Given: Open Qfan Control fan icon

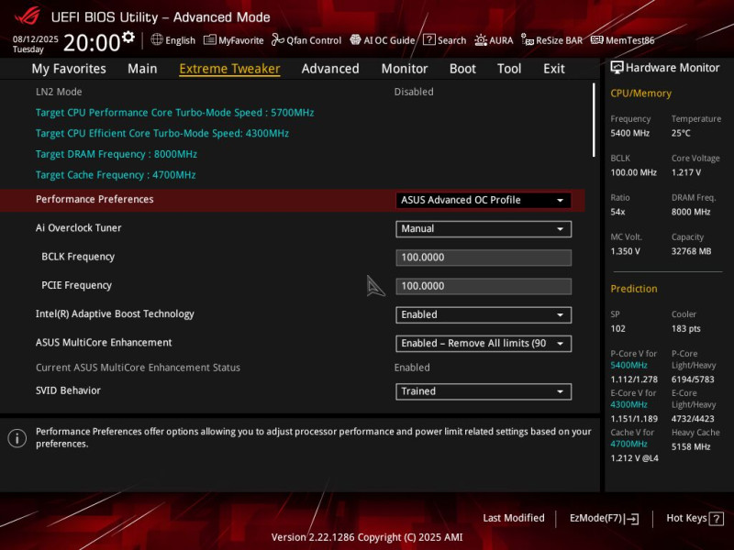Looking at the screenshot, I should click(278, 40).
